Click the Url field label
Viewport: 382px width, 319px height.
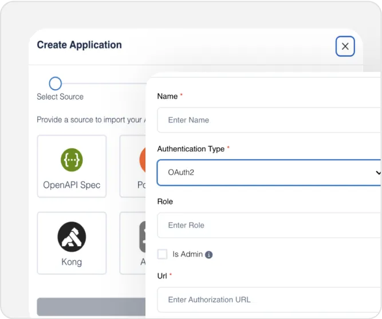[x=162, y=276]
